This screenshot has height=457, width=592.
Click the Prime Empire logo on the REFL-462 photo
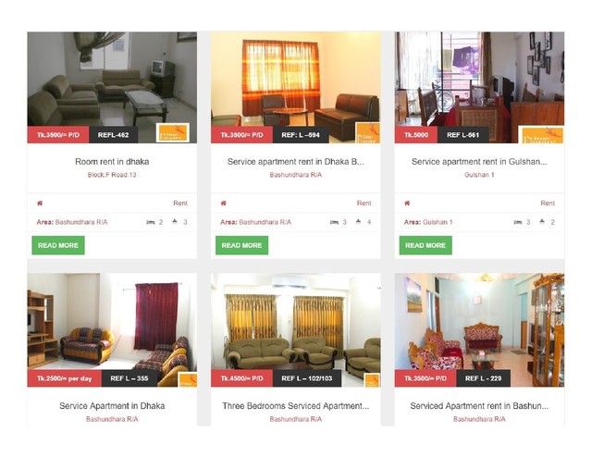point(173,132)
